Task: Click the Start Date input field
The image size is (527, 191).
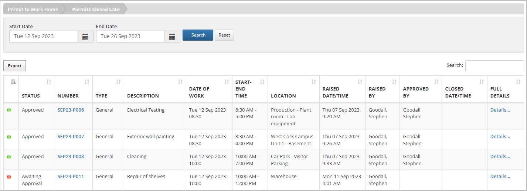Action: [x=44, y=36]
